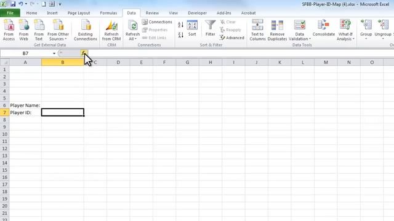394x221 pixels.
Task: Click the From Access import icon
Action: [x=9, y=30]
